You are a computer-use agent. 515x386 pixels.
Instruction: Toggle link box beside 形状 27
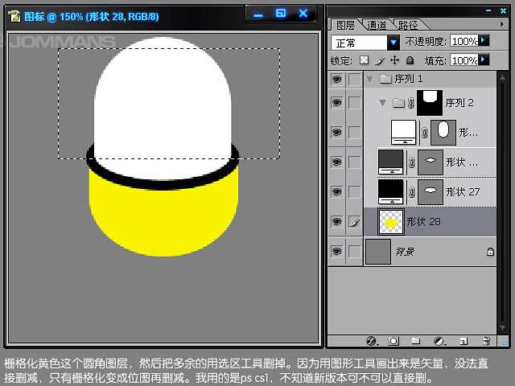(x=354, y=192)
